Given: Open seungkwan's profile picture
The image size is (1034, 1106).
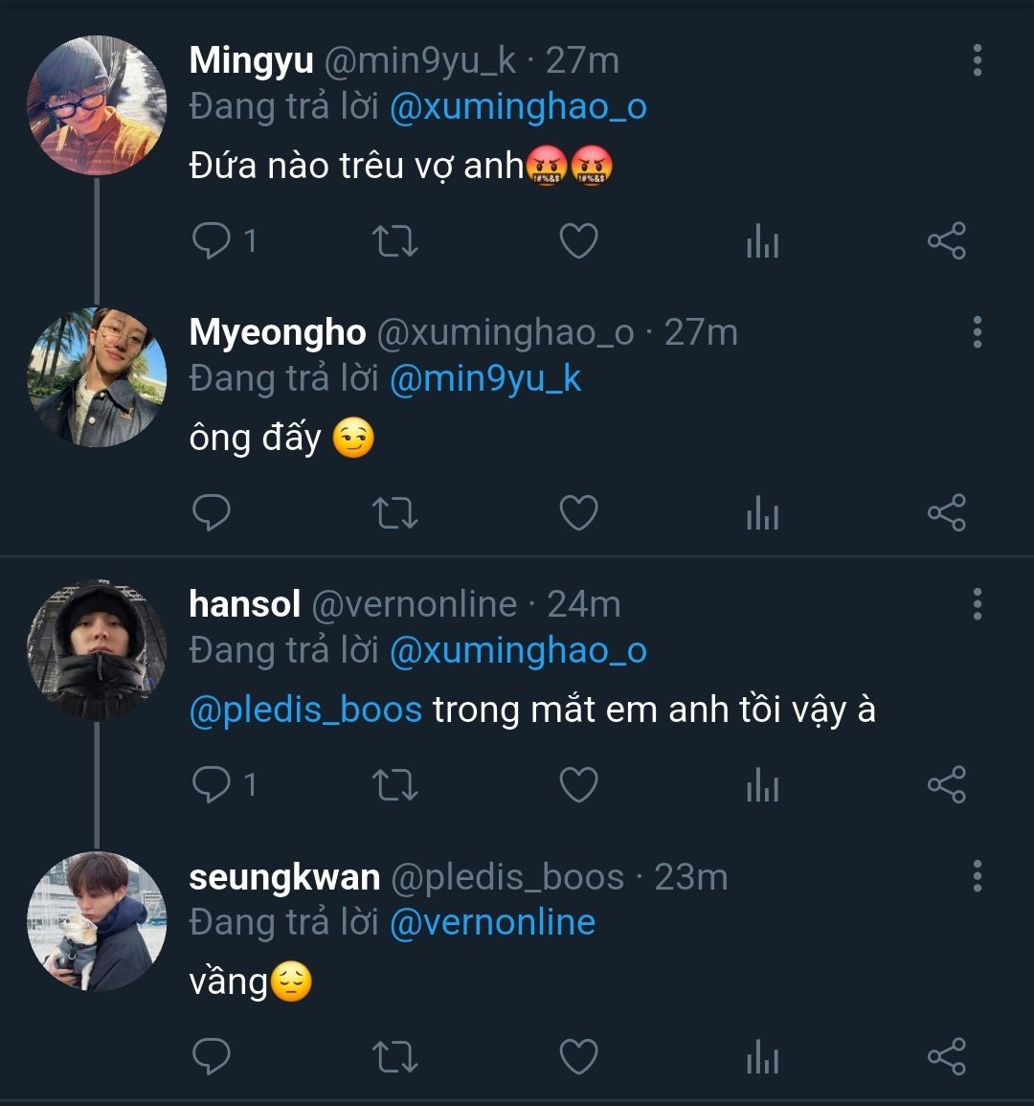Looking at the screenshot, I should [97, 921].
